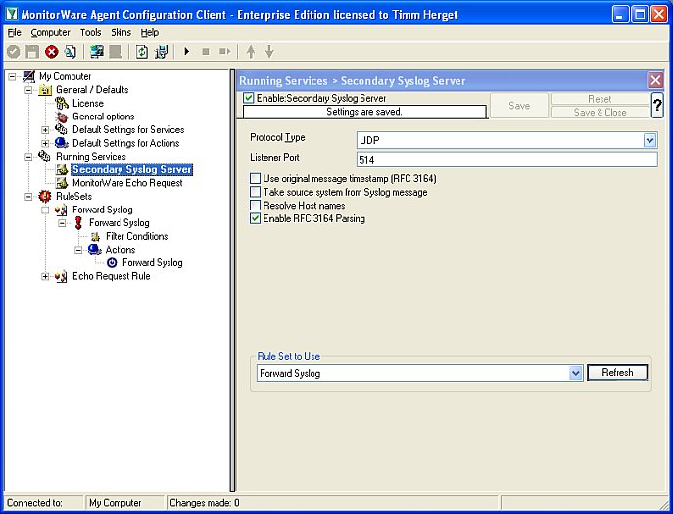Click the Refresh button
Screen dimensions: 673x514
(x=617, y=372)
